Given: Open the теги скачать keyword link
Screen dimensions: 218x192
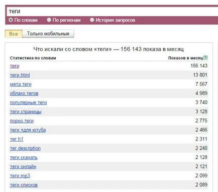Looking at the screenshot, I should (x=24, y=157).
